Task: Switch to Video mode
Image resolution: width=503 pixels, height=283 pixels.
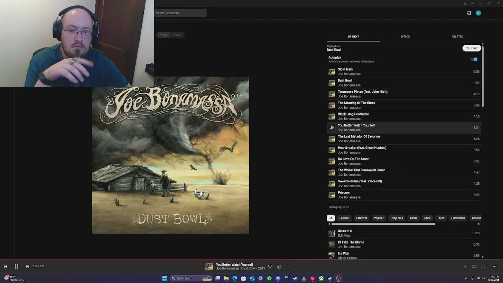Action: (177, 35)
